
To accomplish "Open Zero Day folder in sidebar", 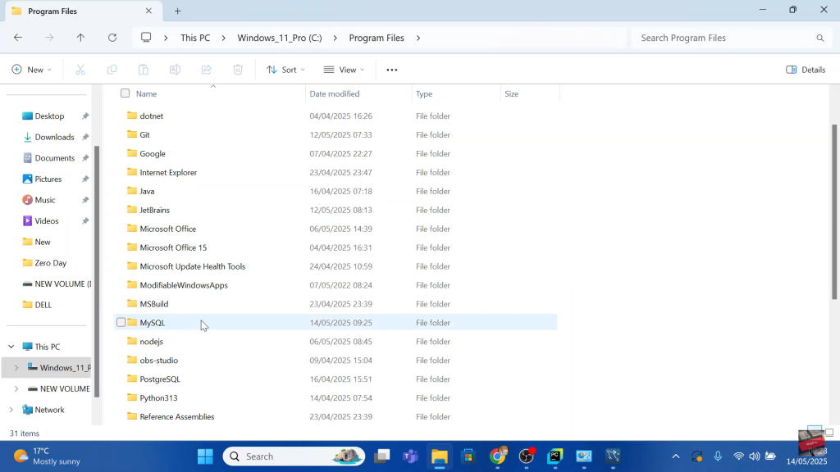I will click(50, 263).
